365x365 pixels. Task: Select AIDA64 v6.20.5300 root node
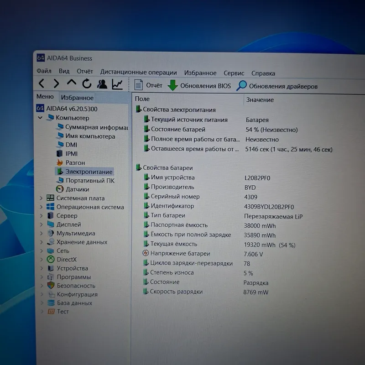(x=67, y=109)
